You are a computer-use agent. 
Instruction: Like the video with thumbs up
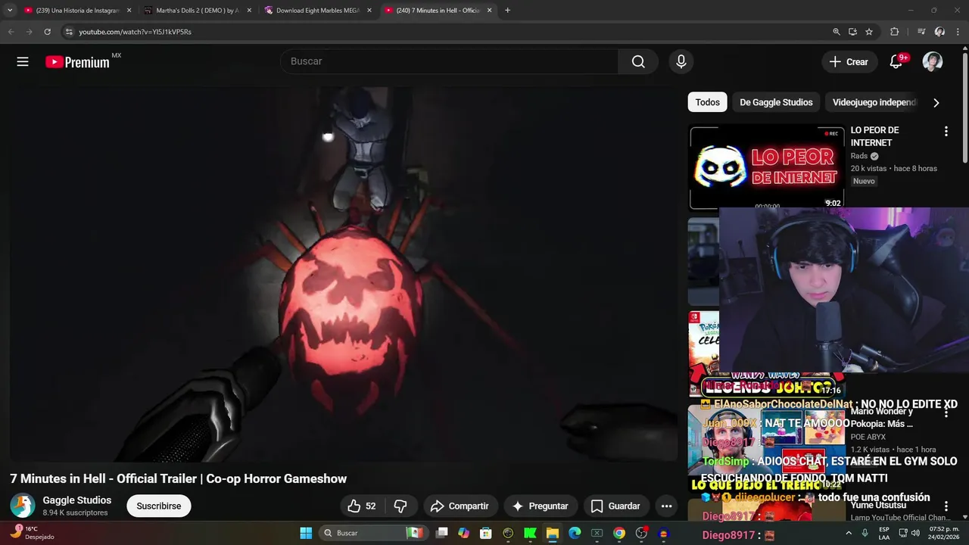tap(362, 506)
